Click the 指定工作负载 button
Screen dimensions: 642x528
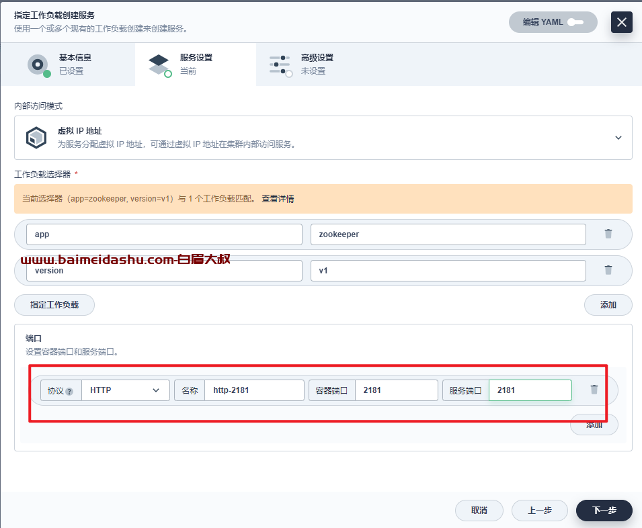54,305
